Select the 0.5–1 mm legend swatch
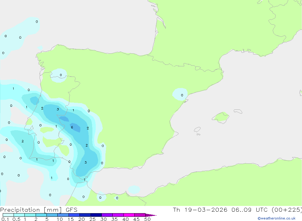The image size is (302, 221). click(x=19, y=215)
